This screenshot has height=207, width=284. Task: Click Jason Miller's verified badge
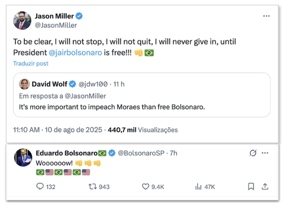pos(79,16)
